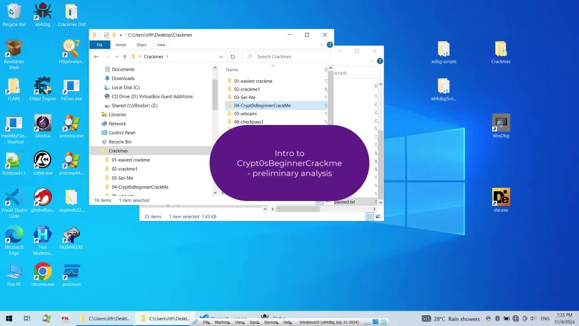The image size is (579, 326).
Task: Select PsExec.exe desktop icon
Action: 71,89
